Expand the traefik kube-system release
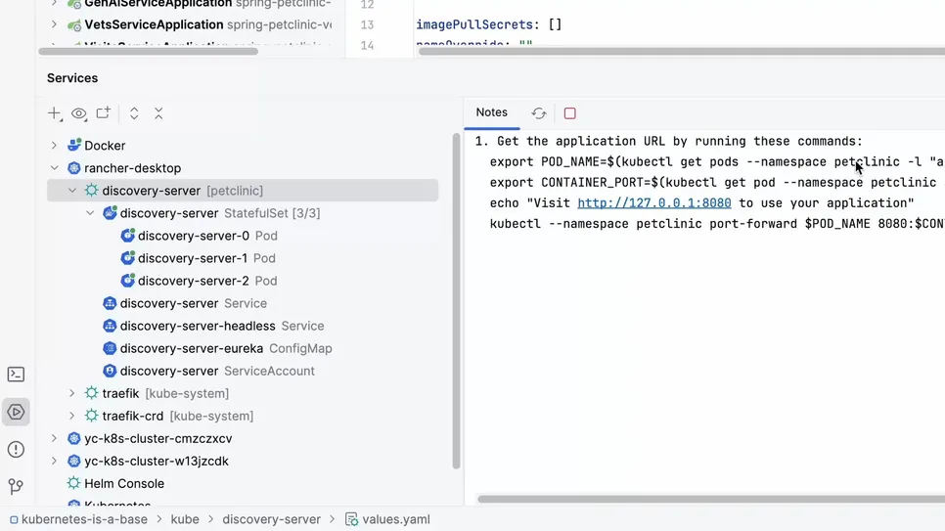Image resolution: width=945 pixels, height=531 pixels. (x=72, y=393)
